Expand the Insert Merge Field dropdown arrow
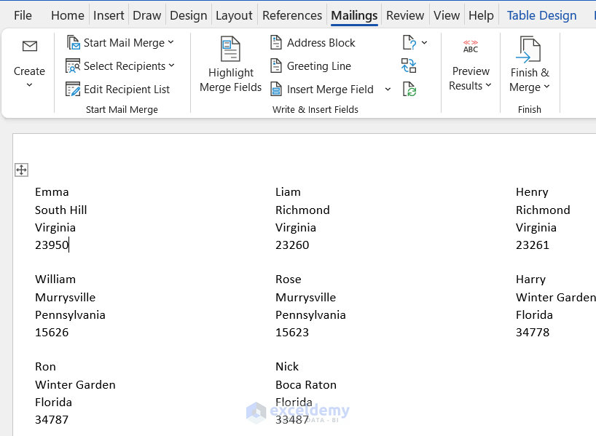This screenshot has width=596, height=436. click(388, 90)
